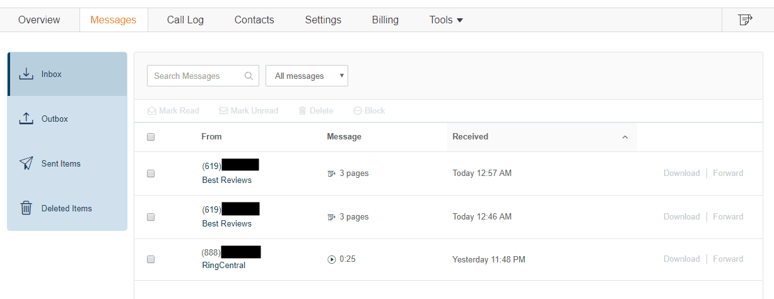The image size is (774, 299).
Task: Click the Block toolbar button
Action: pos(369,110)
